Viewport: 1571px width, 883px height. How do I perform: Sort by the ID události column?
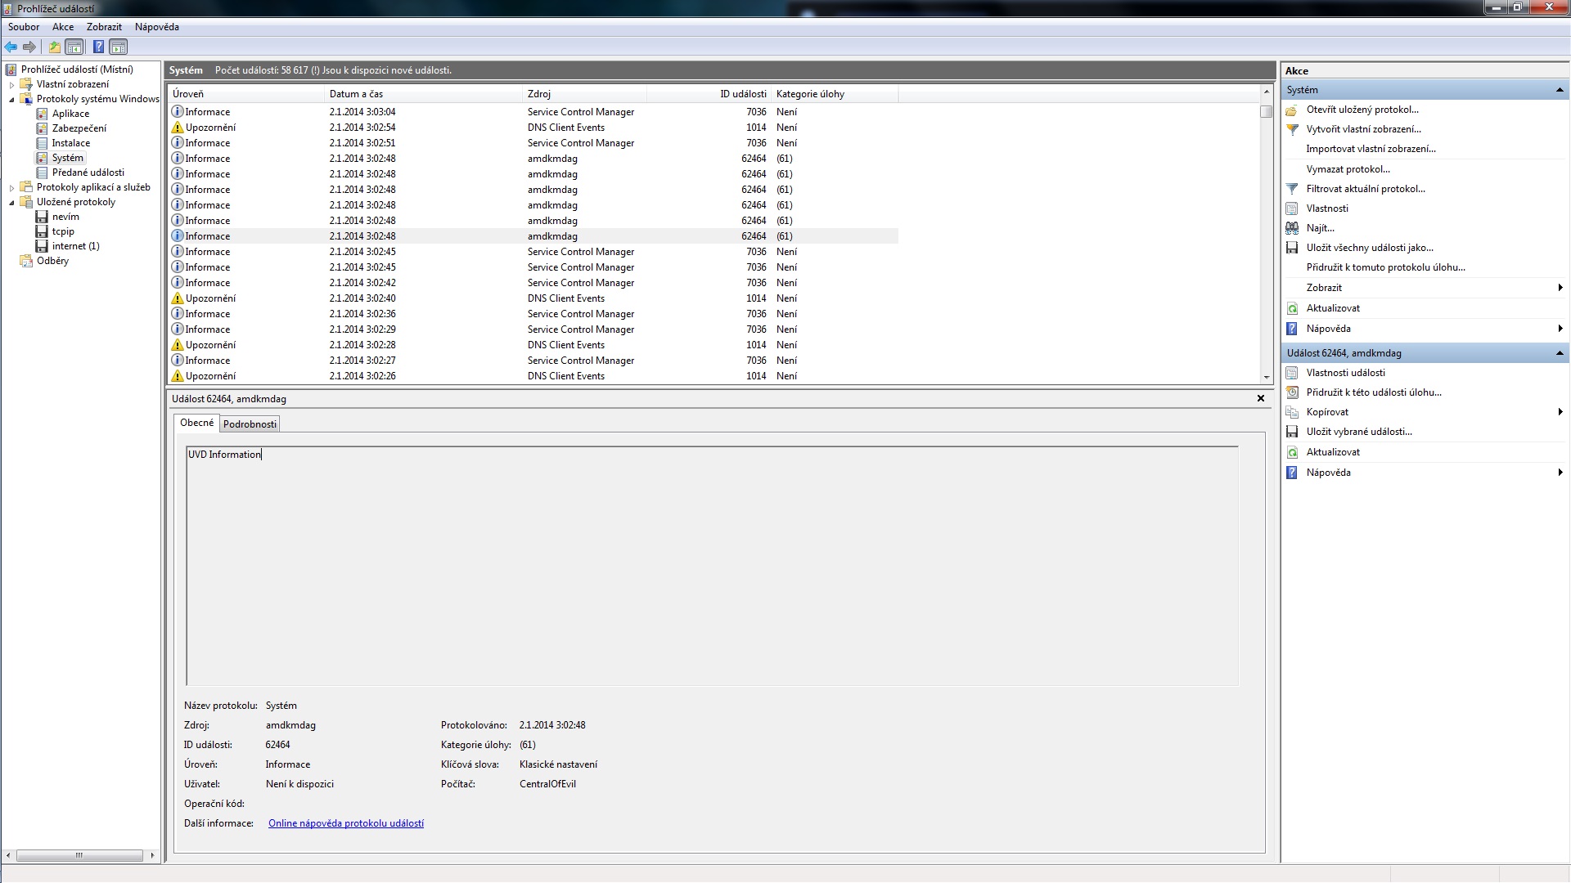pyautogui.click(x=742, y=94)
